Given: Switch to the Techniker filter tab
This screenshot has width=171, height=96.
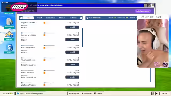Looking at the screenshot, I should pyautogui.click(x=73, y=18).
